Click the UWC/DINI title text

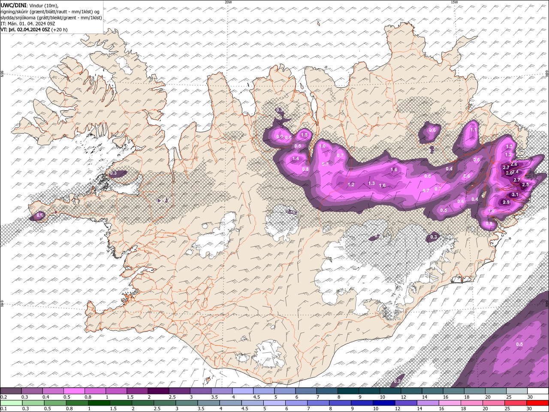click(x=13, y=5)
